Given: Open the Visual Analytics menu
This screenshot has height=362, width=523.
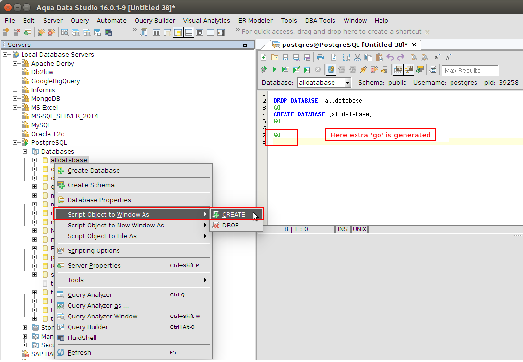Looking at the screenshot, I should 206,21.
